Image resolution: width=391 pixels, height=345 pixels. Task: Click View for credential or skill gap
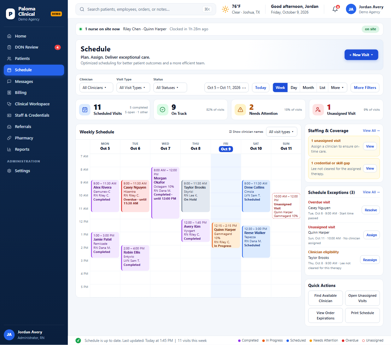[x=370, y=169]
